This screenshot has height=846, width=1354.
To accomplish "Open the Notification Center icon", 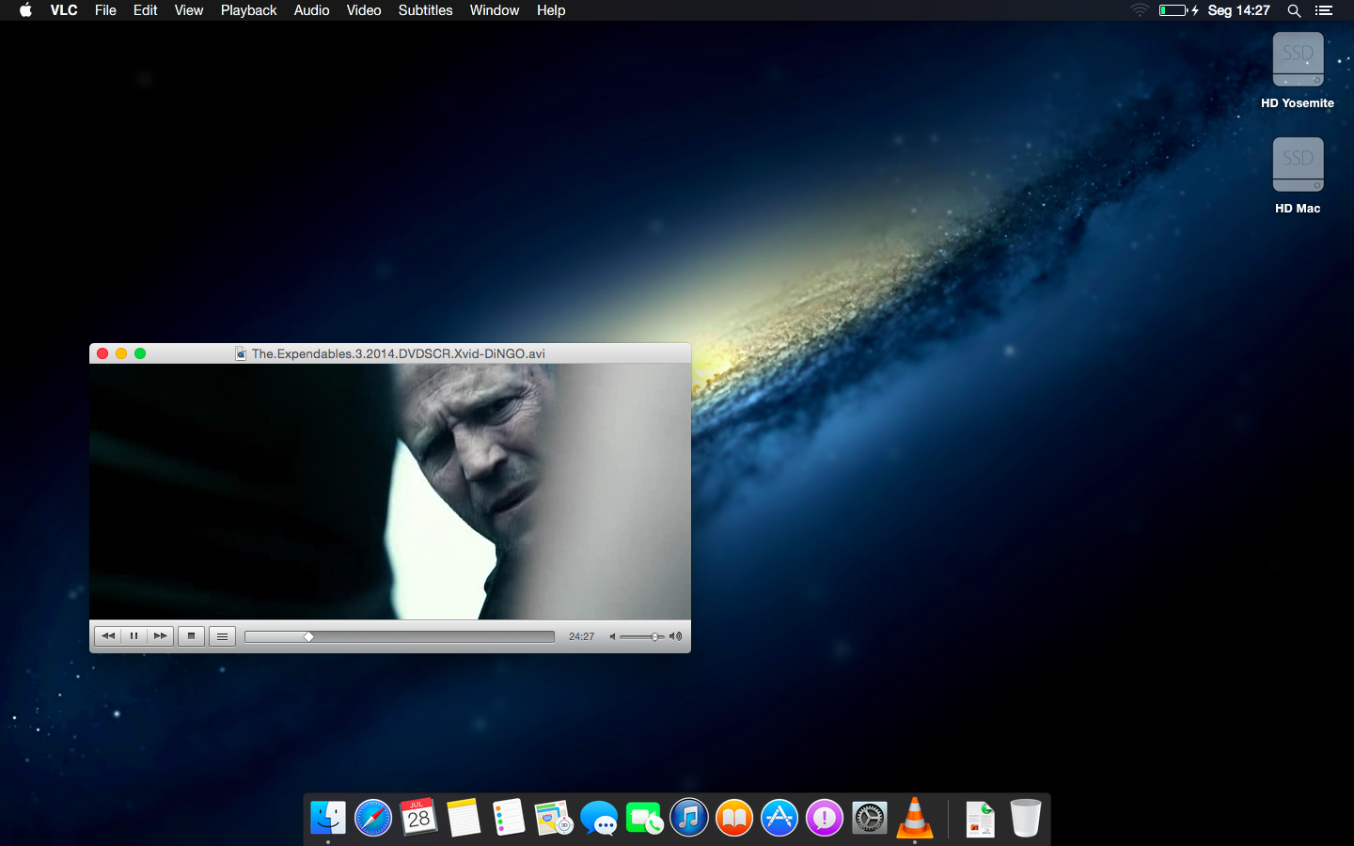I will point(1324,10).
